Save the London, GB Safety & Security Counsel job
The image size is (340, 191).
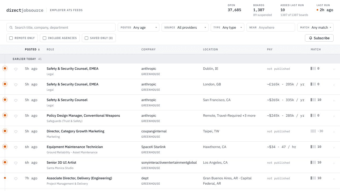click(16, 85)
